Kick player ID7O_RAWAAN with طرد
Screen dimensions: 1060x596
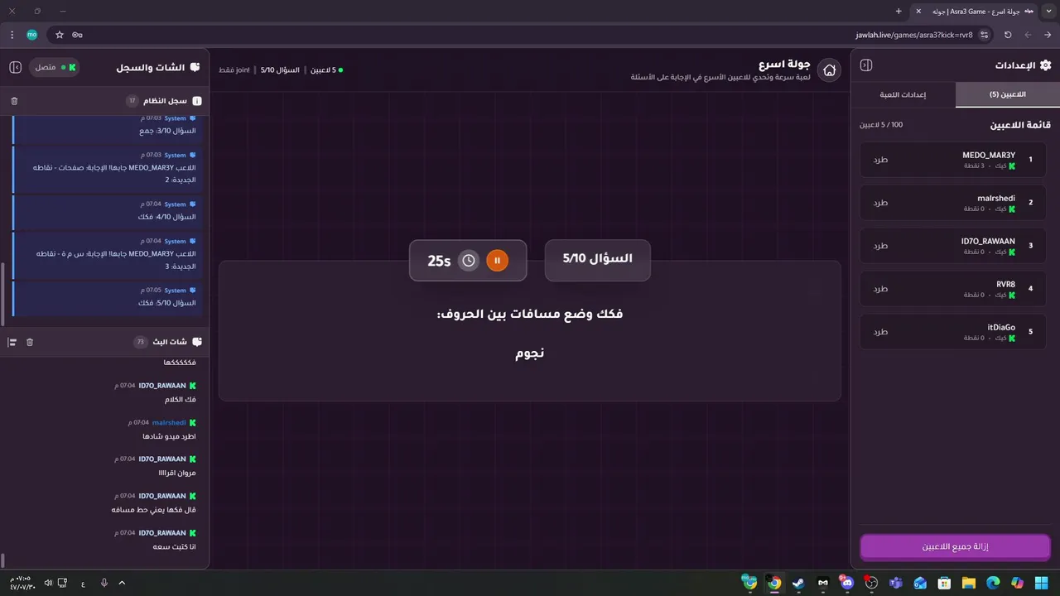[880, 246]
